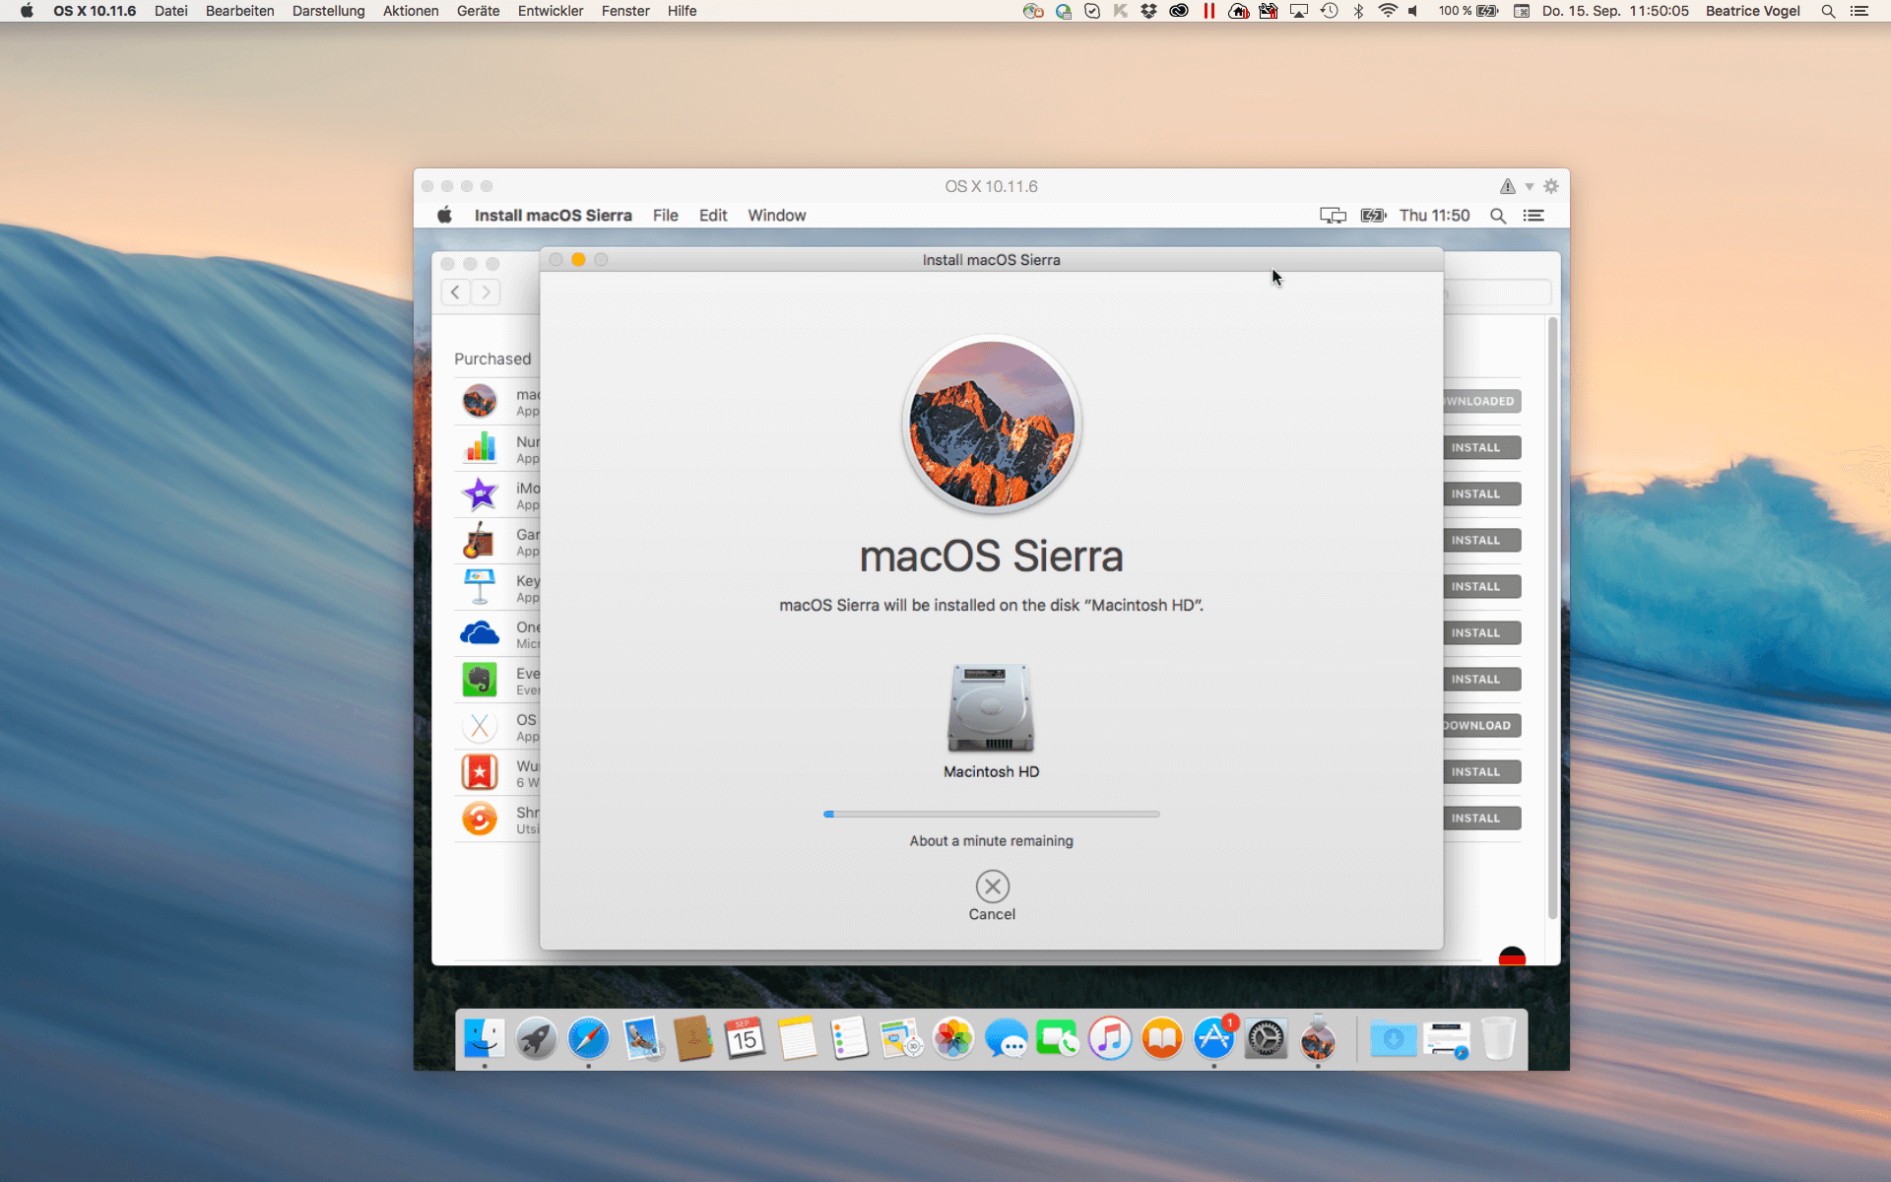Open host Hilfe menu
The image size is (1891, 1182).
coord(682,11)
